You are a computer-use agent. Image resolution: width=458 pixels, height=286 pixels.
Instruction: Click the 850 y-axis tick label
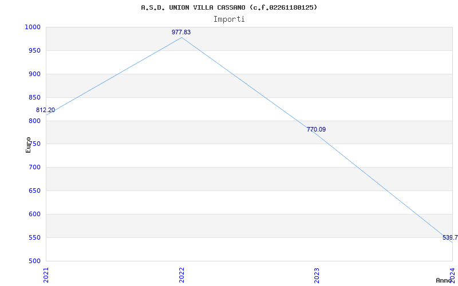(x=34, y=97)
